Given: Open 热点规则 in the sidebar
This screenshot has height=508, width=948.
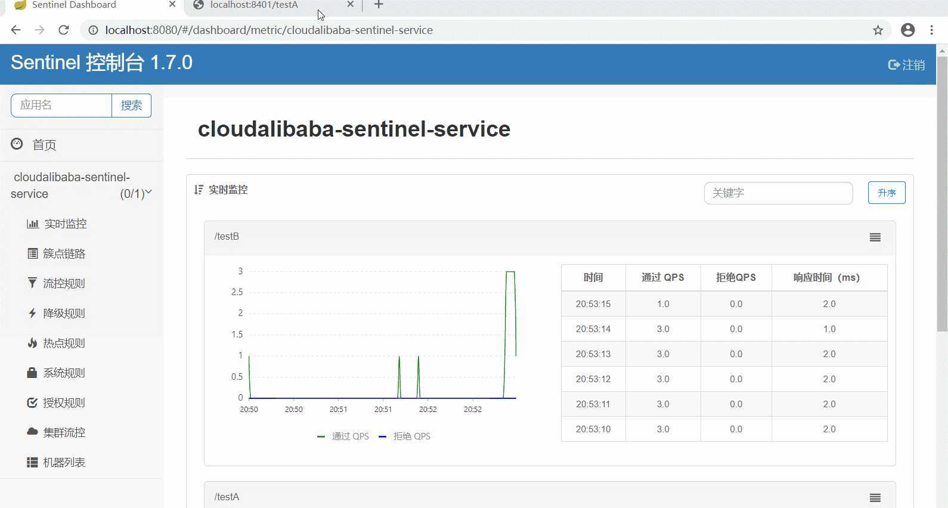Looking at the screenshot, I should pyautogui.click(x=64, y=343).
